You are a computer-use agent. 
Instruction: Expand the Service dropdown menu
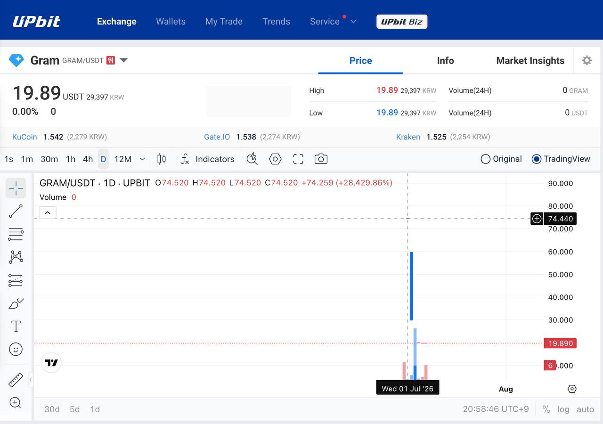(333, 21)
